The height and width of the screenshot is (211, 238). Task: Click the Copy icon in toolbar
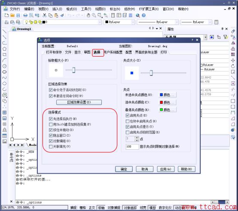coord(50,15)
